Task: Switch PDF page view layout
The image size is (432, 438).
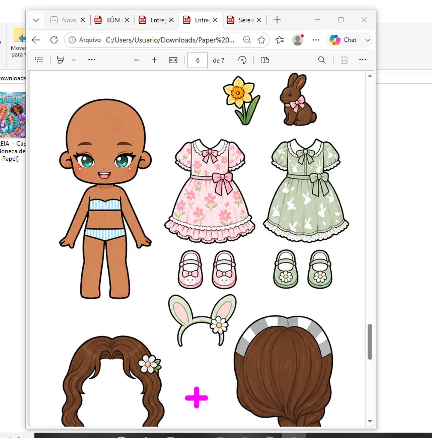Action: click(265, 60)
